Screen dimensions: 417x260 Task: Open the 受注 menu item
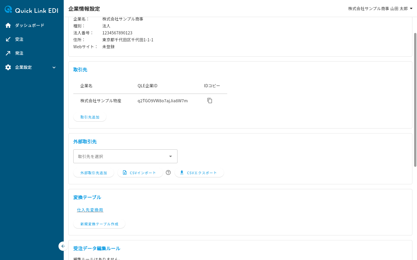pyautogui.click(x=32, y=39)
